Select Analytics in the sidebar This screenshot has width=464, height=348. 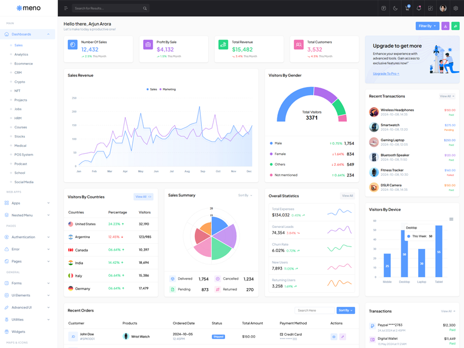point(21,55)
